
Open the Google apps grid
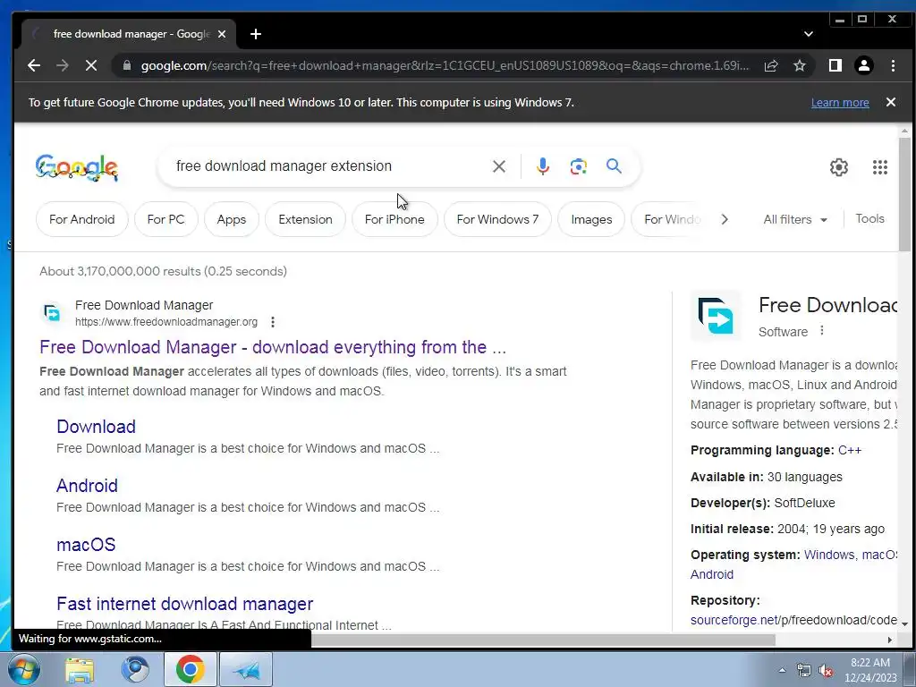pos(880,167)
